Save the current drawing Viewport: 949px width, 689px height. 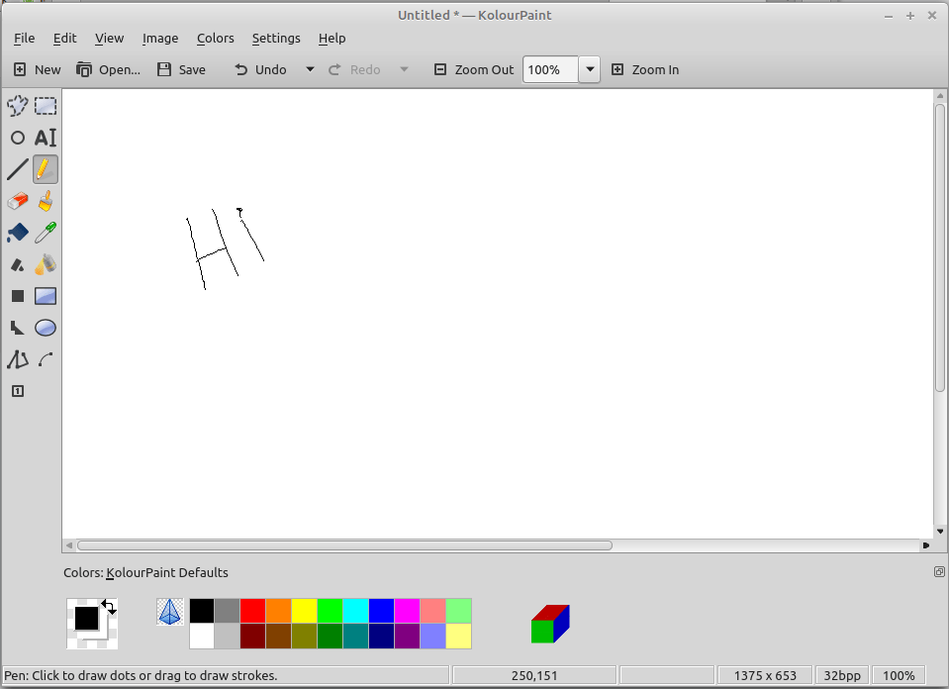[x=182, y=69]
